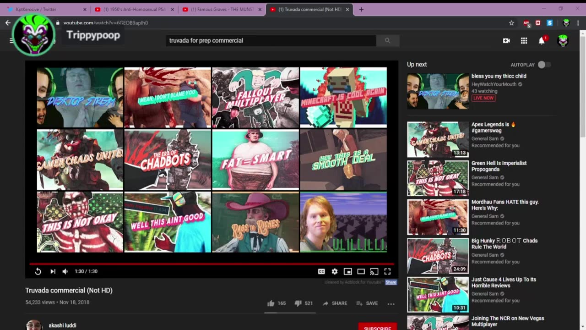
Task: Click the red video progress bar
Action: point(212,264)
